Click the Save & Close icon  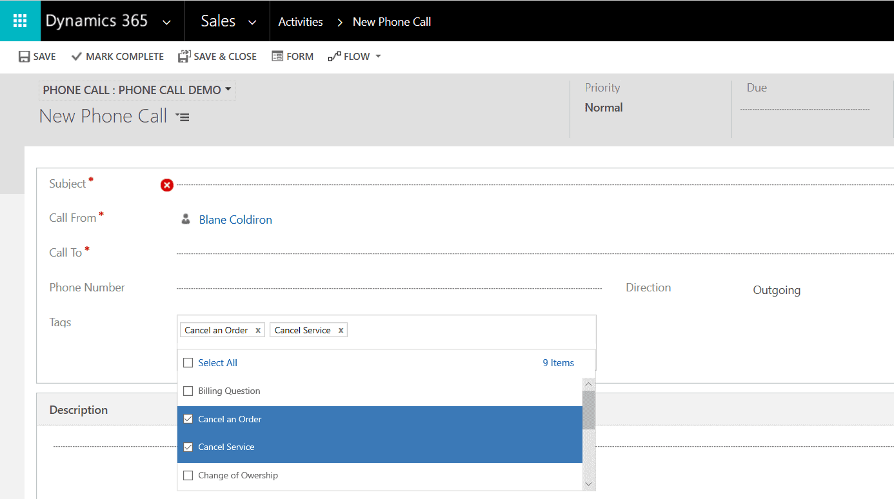(184, 57)
